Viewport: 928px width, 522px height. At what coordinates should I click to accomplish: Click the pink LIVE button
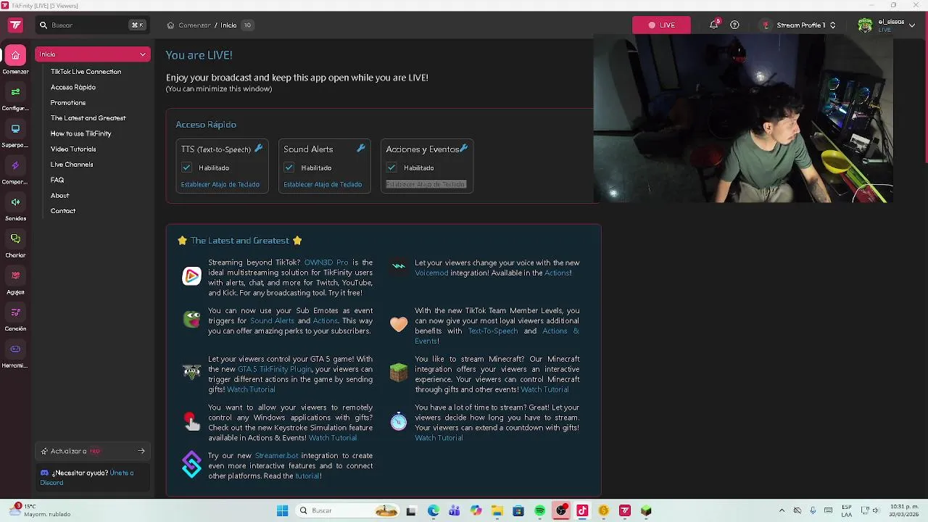click(661, 25)
